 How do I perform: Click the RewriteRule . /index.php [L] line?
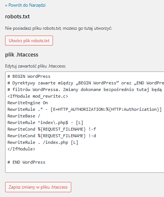(43, 142)
